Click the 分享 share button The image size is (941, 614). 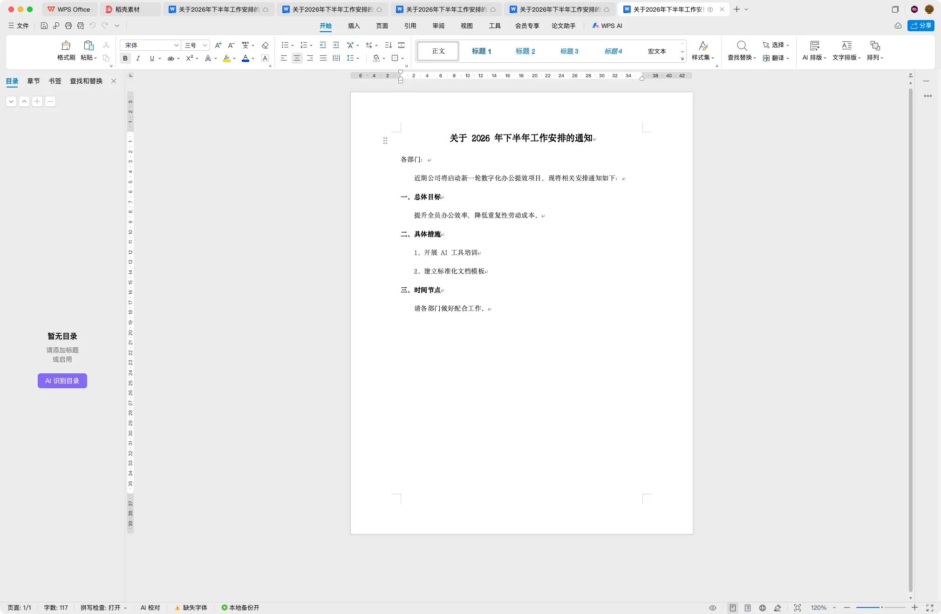(x=921, y=26)
